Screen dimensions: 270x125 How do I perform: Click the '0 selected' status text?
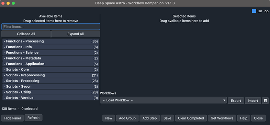coord(30,109)
